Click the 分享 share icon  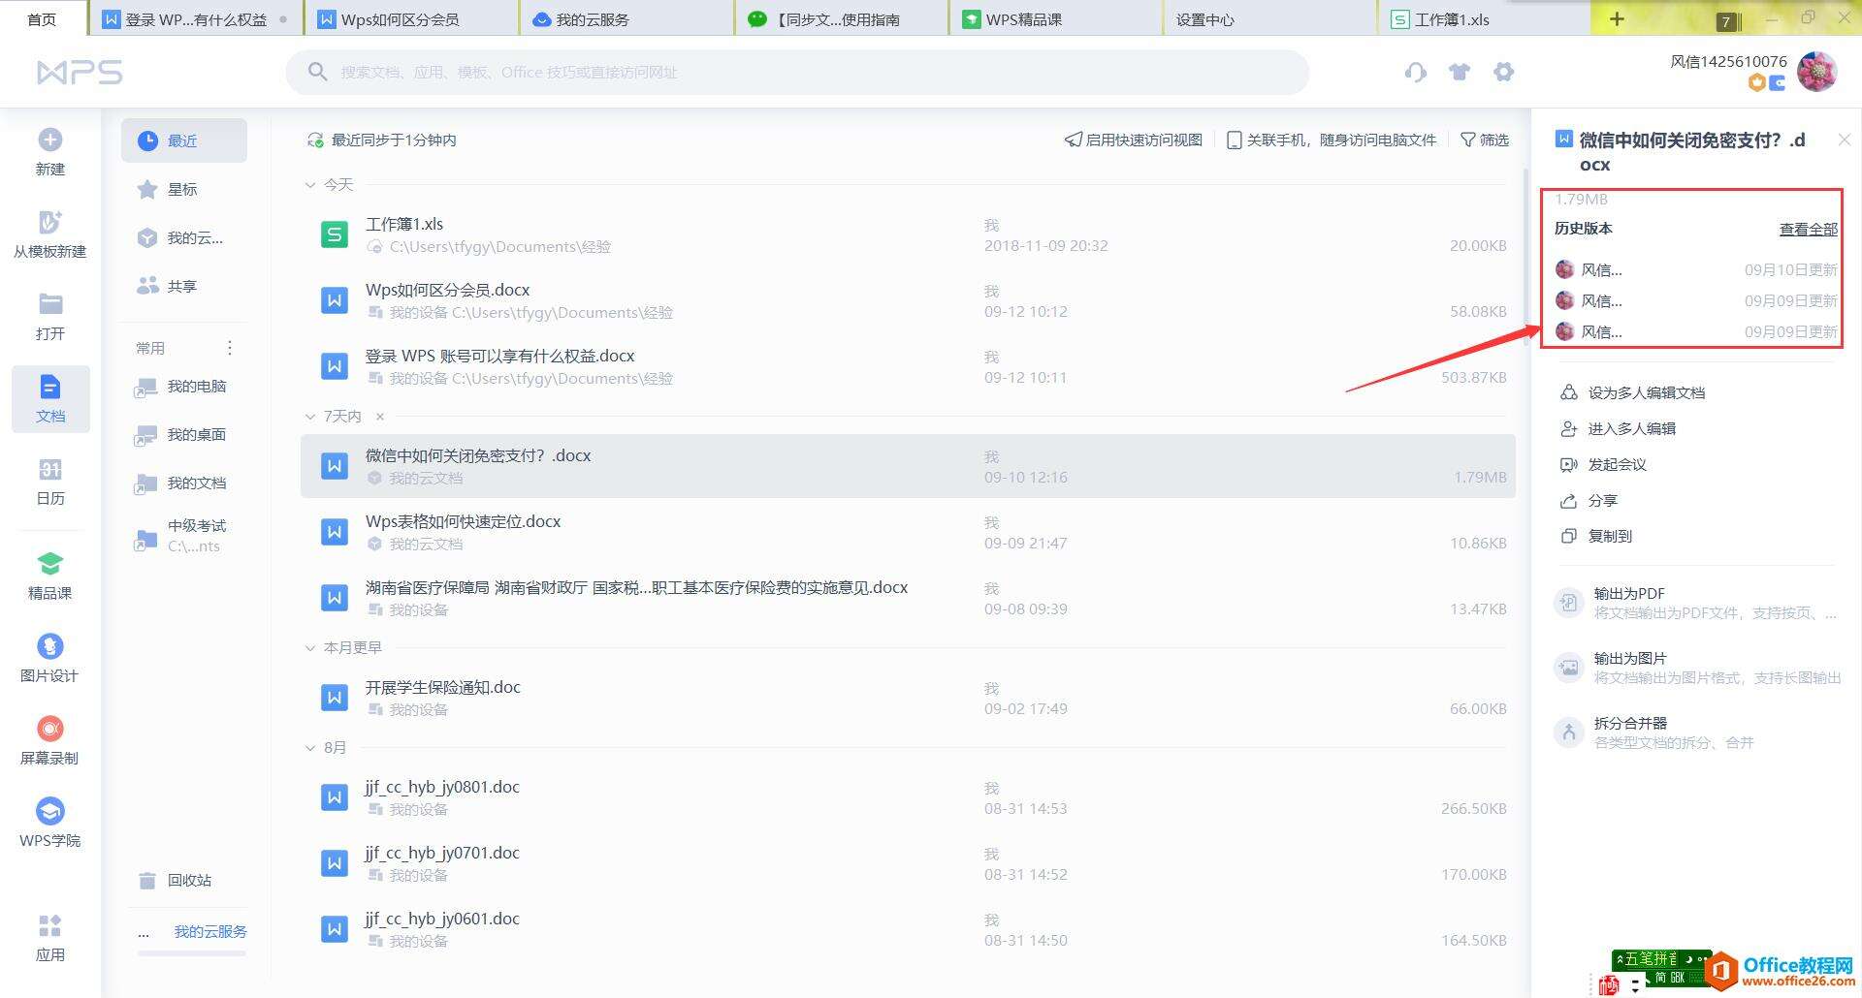[1568, 501]
